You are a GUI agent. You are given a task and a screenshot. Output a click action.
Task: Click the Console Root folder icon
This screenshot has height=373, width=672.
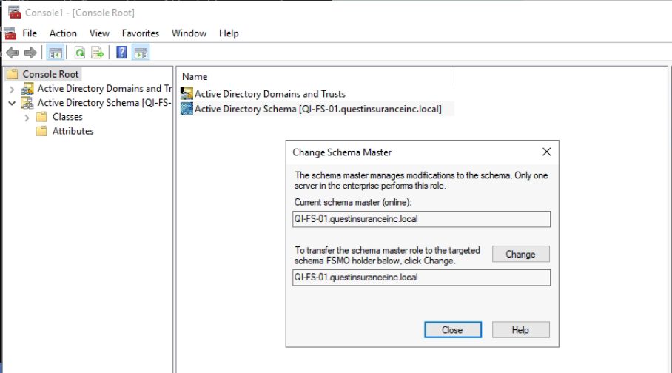pyautogui.click(x=13, y=74)
